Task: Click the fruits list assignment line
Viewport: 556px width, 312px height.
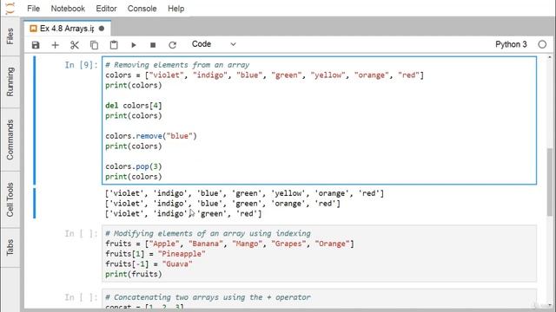Action: (229, 244)
